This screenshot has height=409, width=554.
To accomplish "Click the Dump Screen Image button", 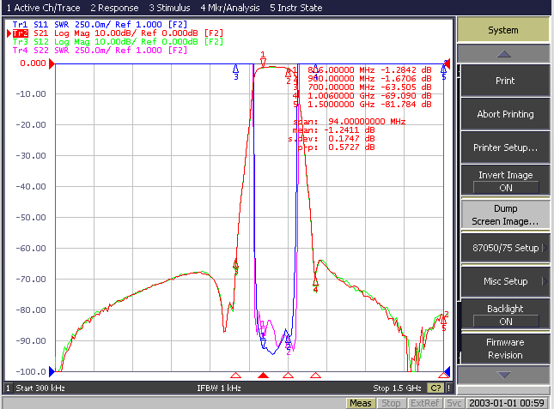I will [505, 214].
